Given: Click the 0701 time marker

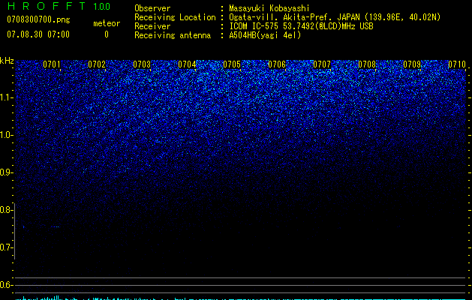Looking at the screenshot, I should [x=52, y=64].
